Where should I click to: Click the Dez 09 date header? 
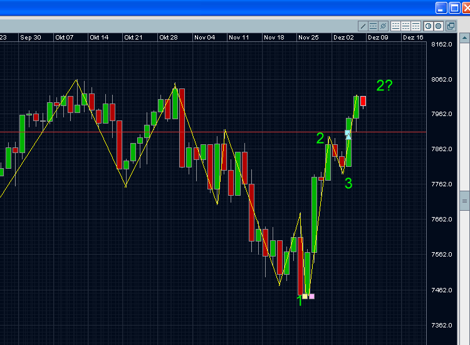(x=378, y=38)
